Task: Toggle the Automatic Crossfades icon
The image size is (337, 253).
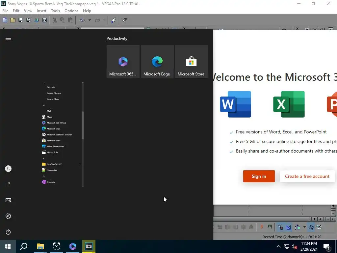Action: [x=288, y=227]
